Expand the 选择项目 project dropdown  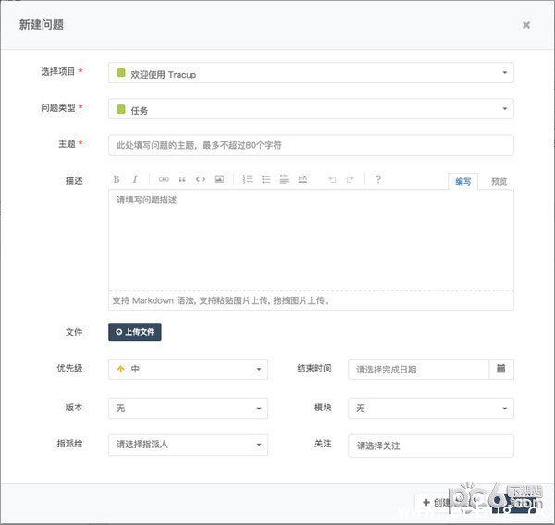point(311,73)
